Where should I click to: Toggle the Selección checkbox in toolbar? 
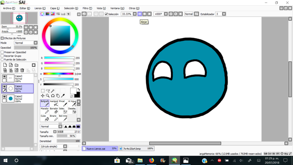click(106, 14)
